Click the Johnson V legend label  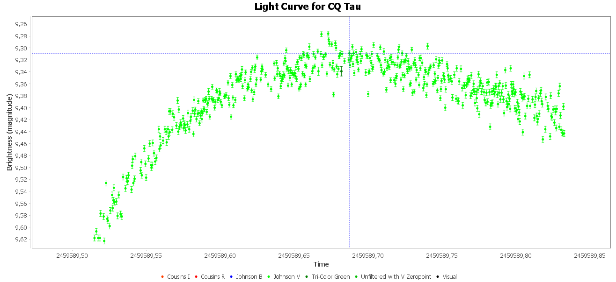point(286,277)
